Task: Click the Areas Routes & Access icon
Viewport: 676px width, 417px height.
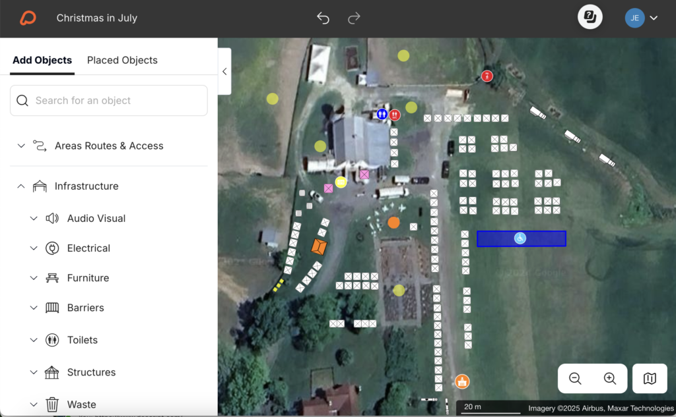Action: (38, 146)
